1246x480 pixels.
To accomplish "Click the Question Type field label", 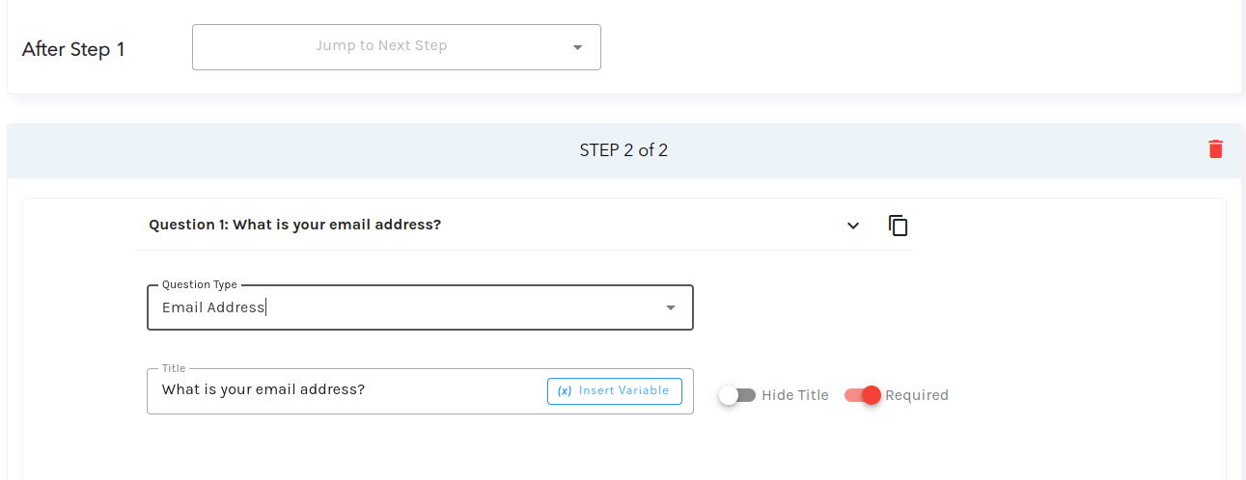I will (x=200, y=285).
